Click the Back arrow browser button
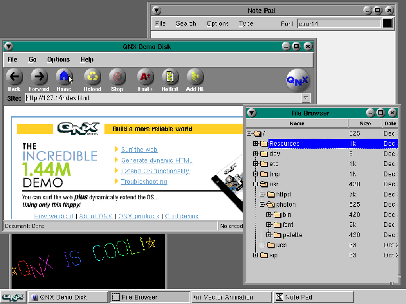406x304 pixels. [14, 77]
